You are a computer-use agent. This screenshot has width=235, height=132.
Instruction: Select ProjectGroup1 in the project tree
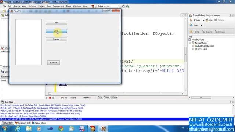198,40
